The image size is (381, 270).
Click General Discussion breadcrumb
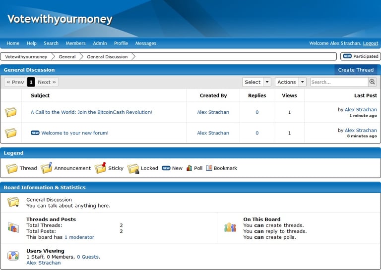pyautogui.click(x=107, y=56)
